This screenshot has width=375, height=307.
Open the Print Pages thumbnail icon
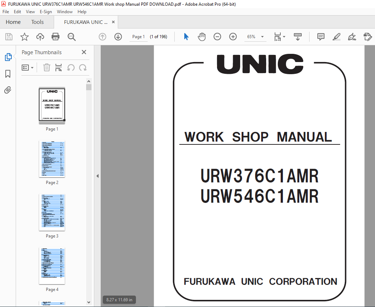point(58,68)
